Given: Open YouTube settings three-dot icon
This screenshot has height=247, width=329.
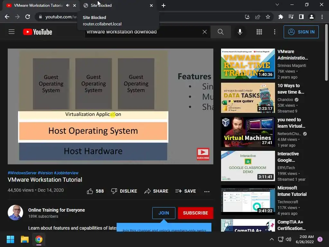Looking at the screenshot, I should pyautogui.click(x=274, y=32).
